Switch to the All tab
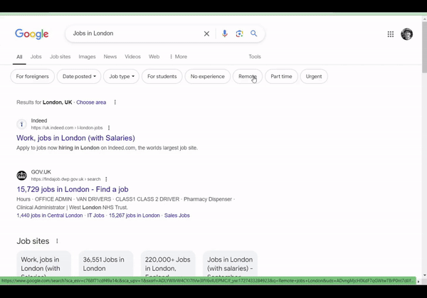Screen dimensions: 427x298 pos(19,57)
